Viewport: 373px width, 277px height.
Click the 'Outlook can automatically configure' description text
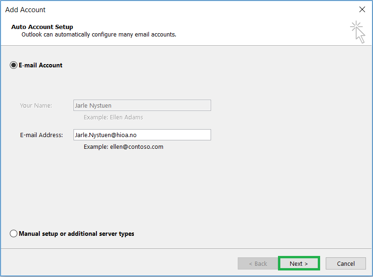[x=99, y=35]
